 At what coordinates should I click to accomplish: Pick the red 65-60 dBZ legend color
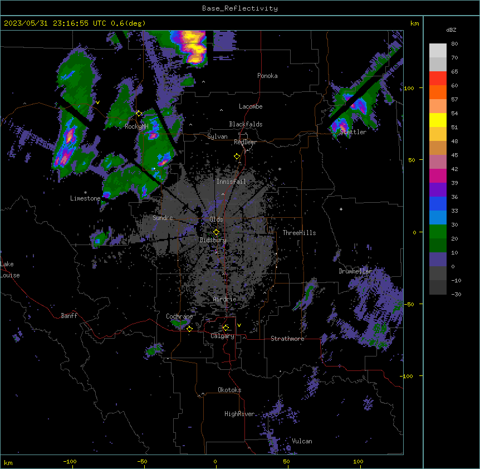438,79
